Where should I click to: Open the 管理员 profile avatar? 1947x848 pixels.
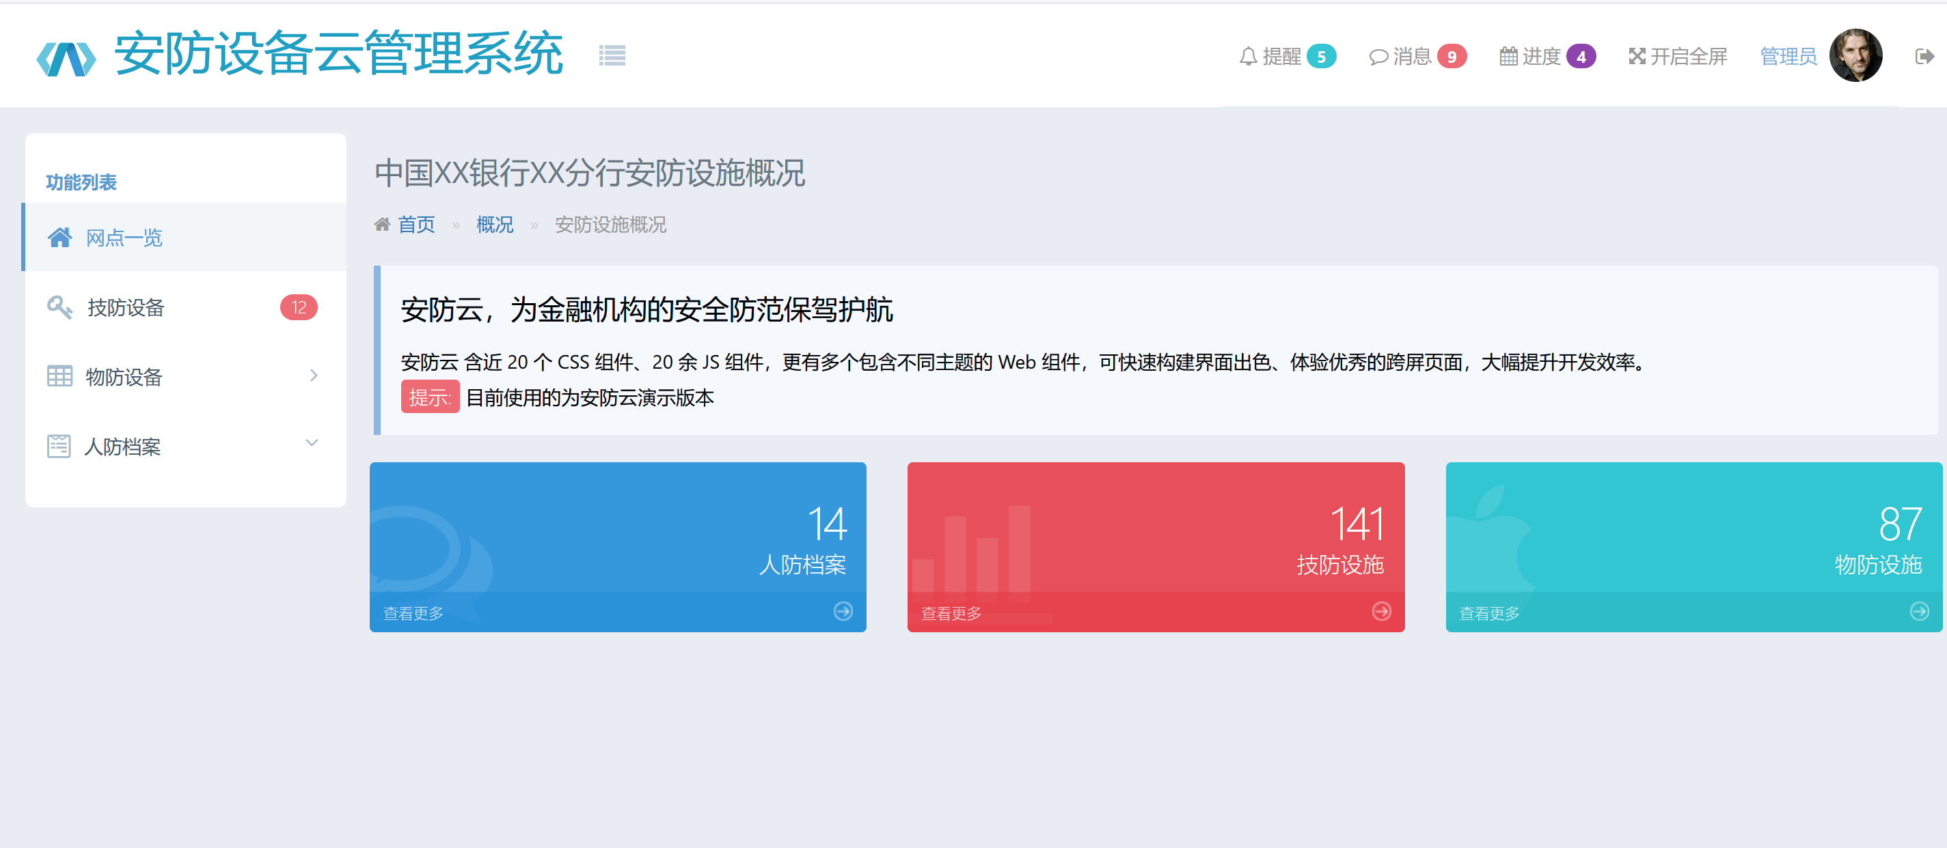(1855, 55)
